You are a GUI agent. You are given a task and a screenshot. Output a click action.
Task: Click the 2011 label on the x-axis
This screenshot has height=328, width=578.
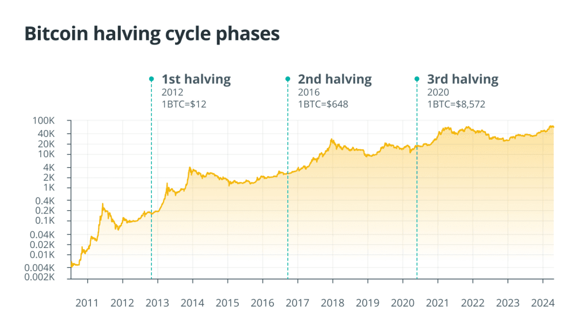87,303
